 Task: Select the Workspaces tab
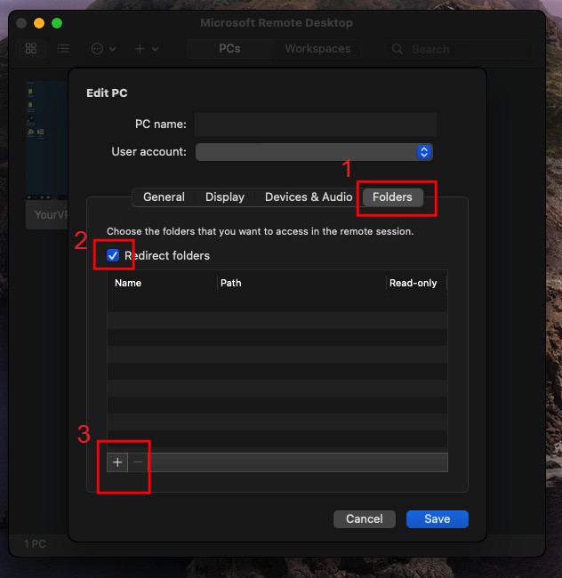pyautogui.click(x=317, y=49)
